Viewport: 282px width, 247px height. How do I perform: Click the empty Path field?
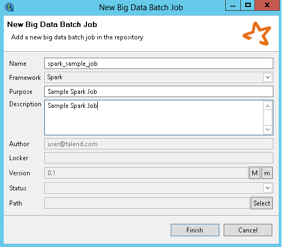[147, 203]
